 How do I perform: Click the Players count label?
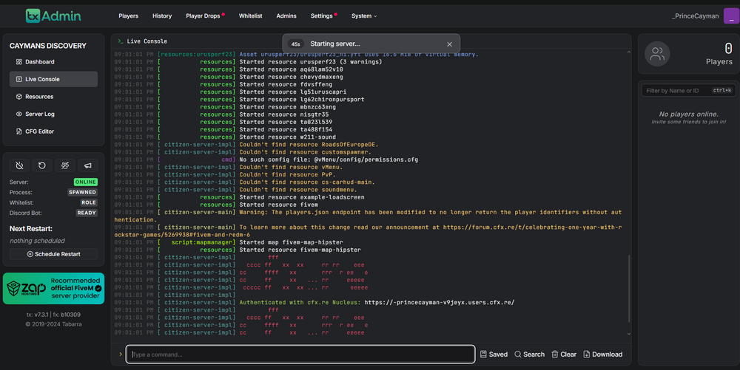719,62
